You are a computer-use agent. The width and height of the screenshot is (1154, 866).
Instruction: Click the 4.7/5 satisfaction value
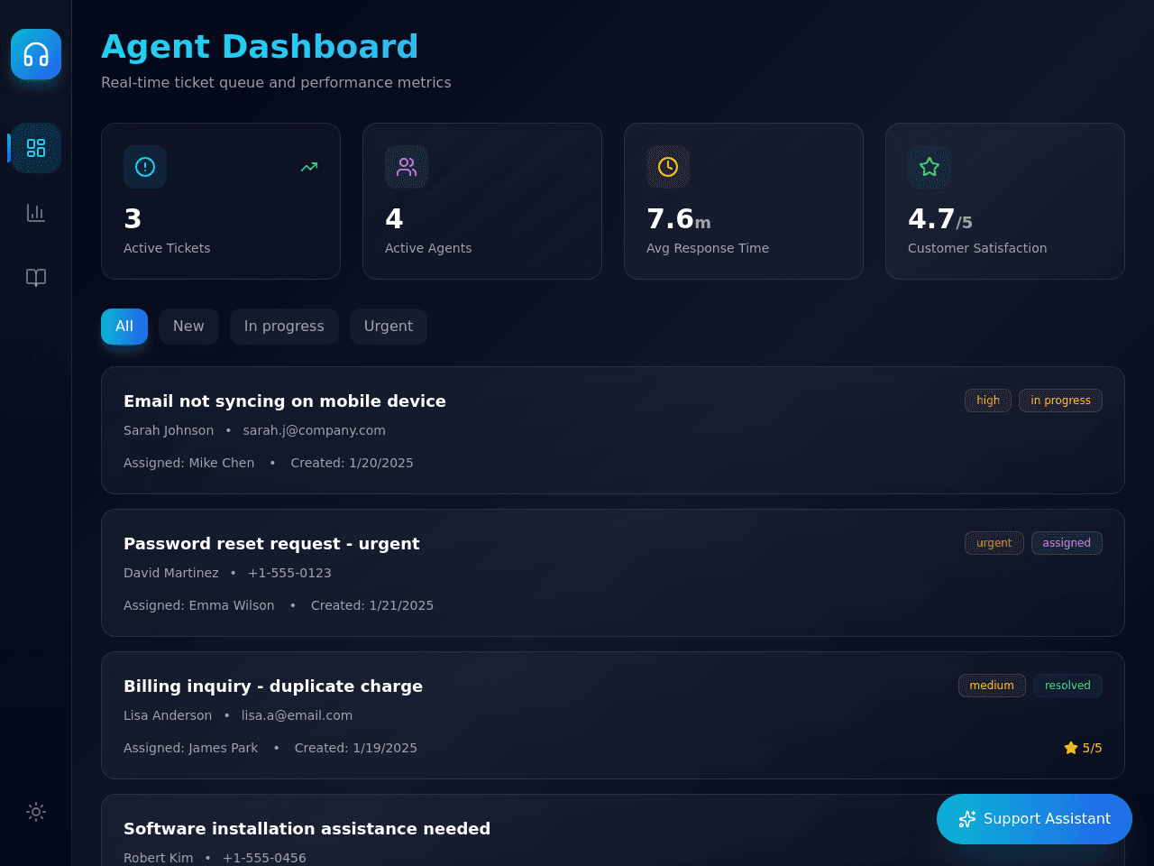pyautogui.click(x=940, y=218)
